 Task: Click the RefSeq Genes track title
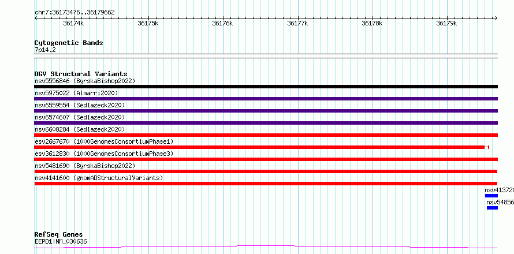click(59, 234)
